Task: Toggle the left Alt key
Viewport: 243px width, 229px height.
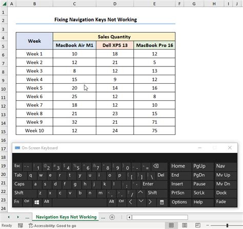Action: click(x=47, y=202)
